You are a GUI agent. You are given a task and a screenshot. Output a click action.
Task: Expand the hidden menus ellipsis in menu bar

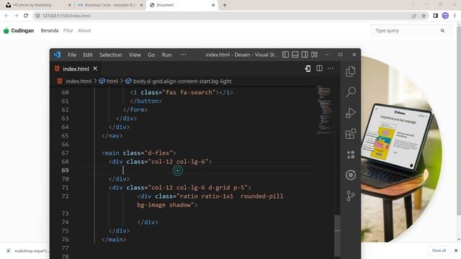183,55
